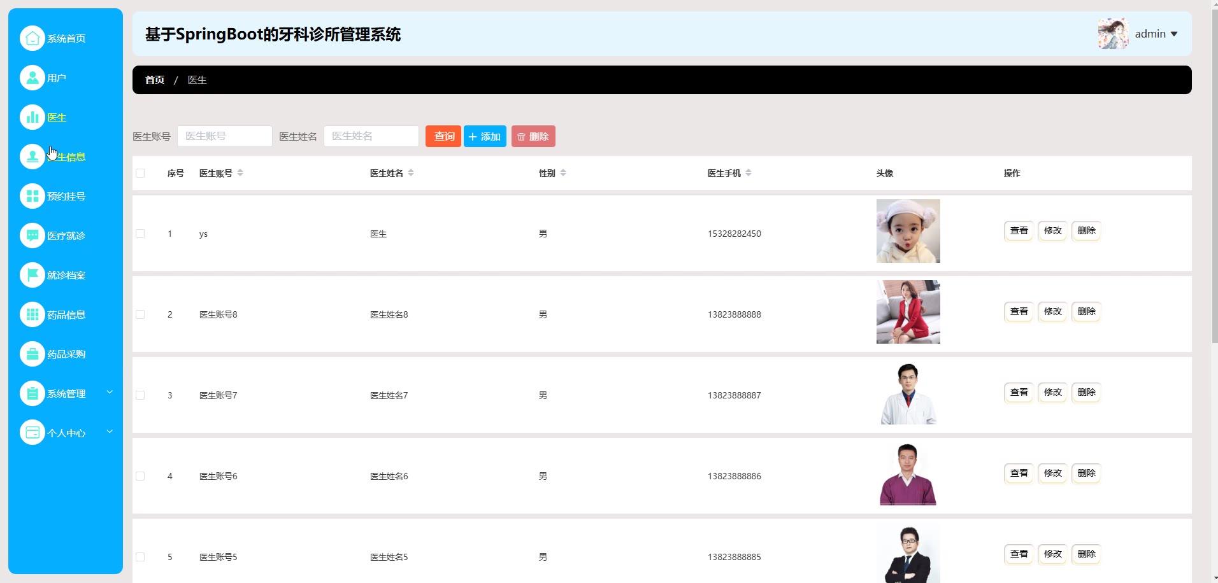Open 预约挂号 in the sidebar

pos(66,196)
